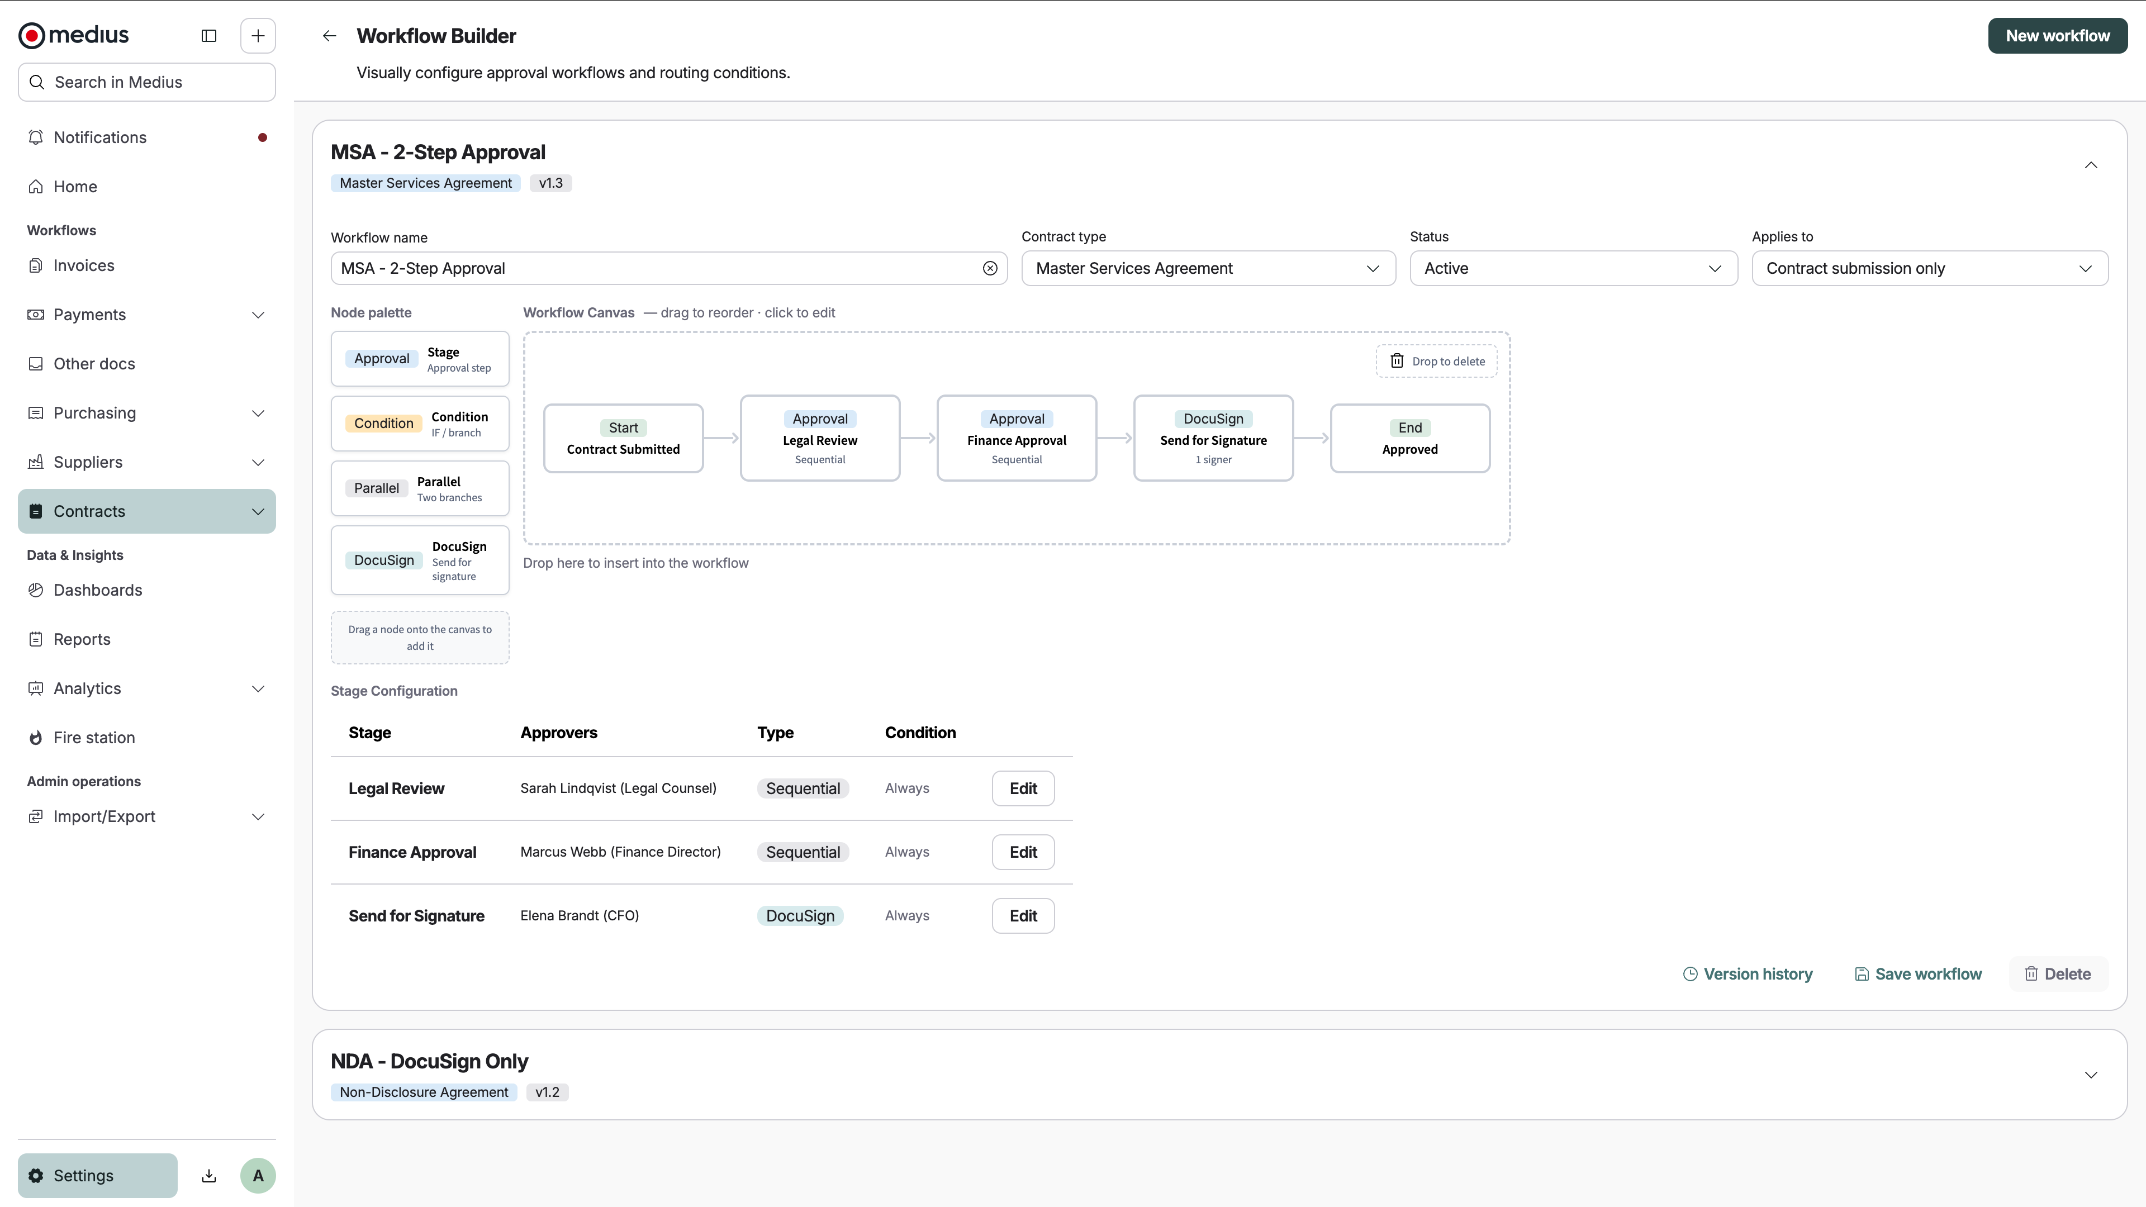This screenshot has height=1207, width=2146.
Task: Click Save workflow
Action: (x=1918, y=975)
